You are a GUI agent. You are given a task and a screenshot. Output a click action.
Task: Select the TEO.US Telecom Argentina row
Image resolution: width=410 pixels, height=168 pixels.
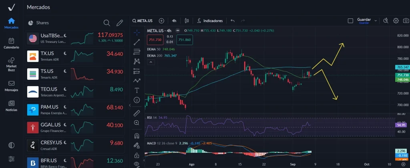[75, 92]
